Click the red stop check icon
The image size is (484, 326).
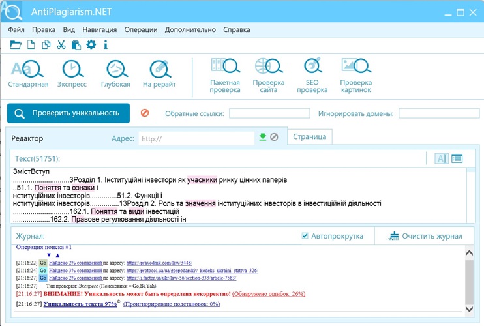(145, 113)
